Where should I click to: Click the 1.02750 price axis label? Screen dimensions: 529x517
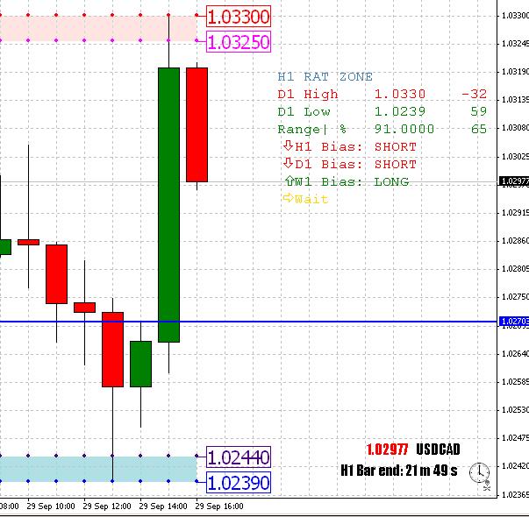(515, 297)
